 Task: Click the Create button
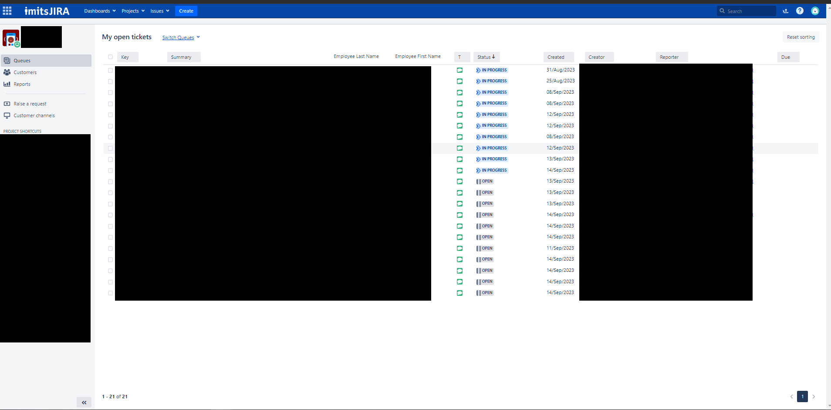186,10
